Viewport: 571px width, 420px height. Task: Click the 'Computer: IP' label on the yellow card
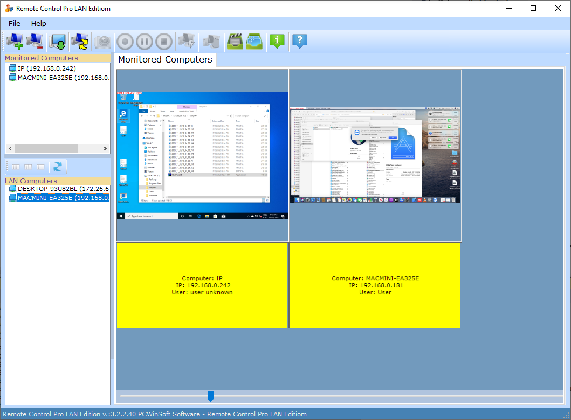click(x=202, y=278)
